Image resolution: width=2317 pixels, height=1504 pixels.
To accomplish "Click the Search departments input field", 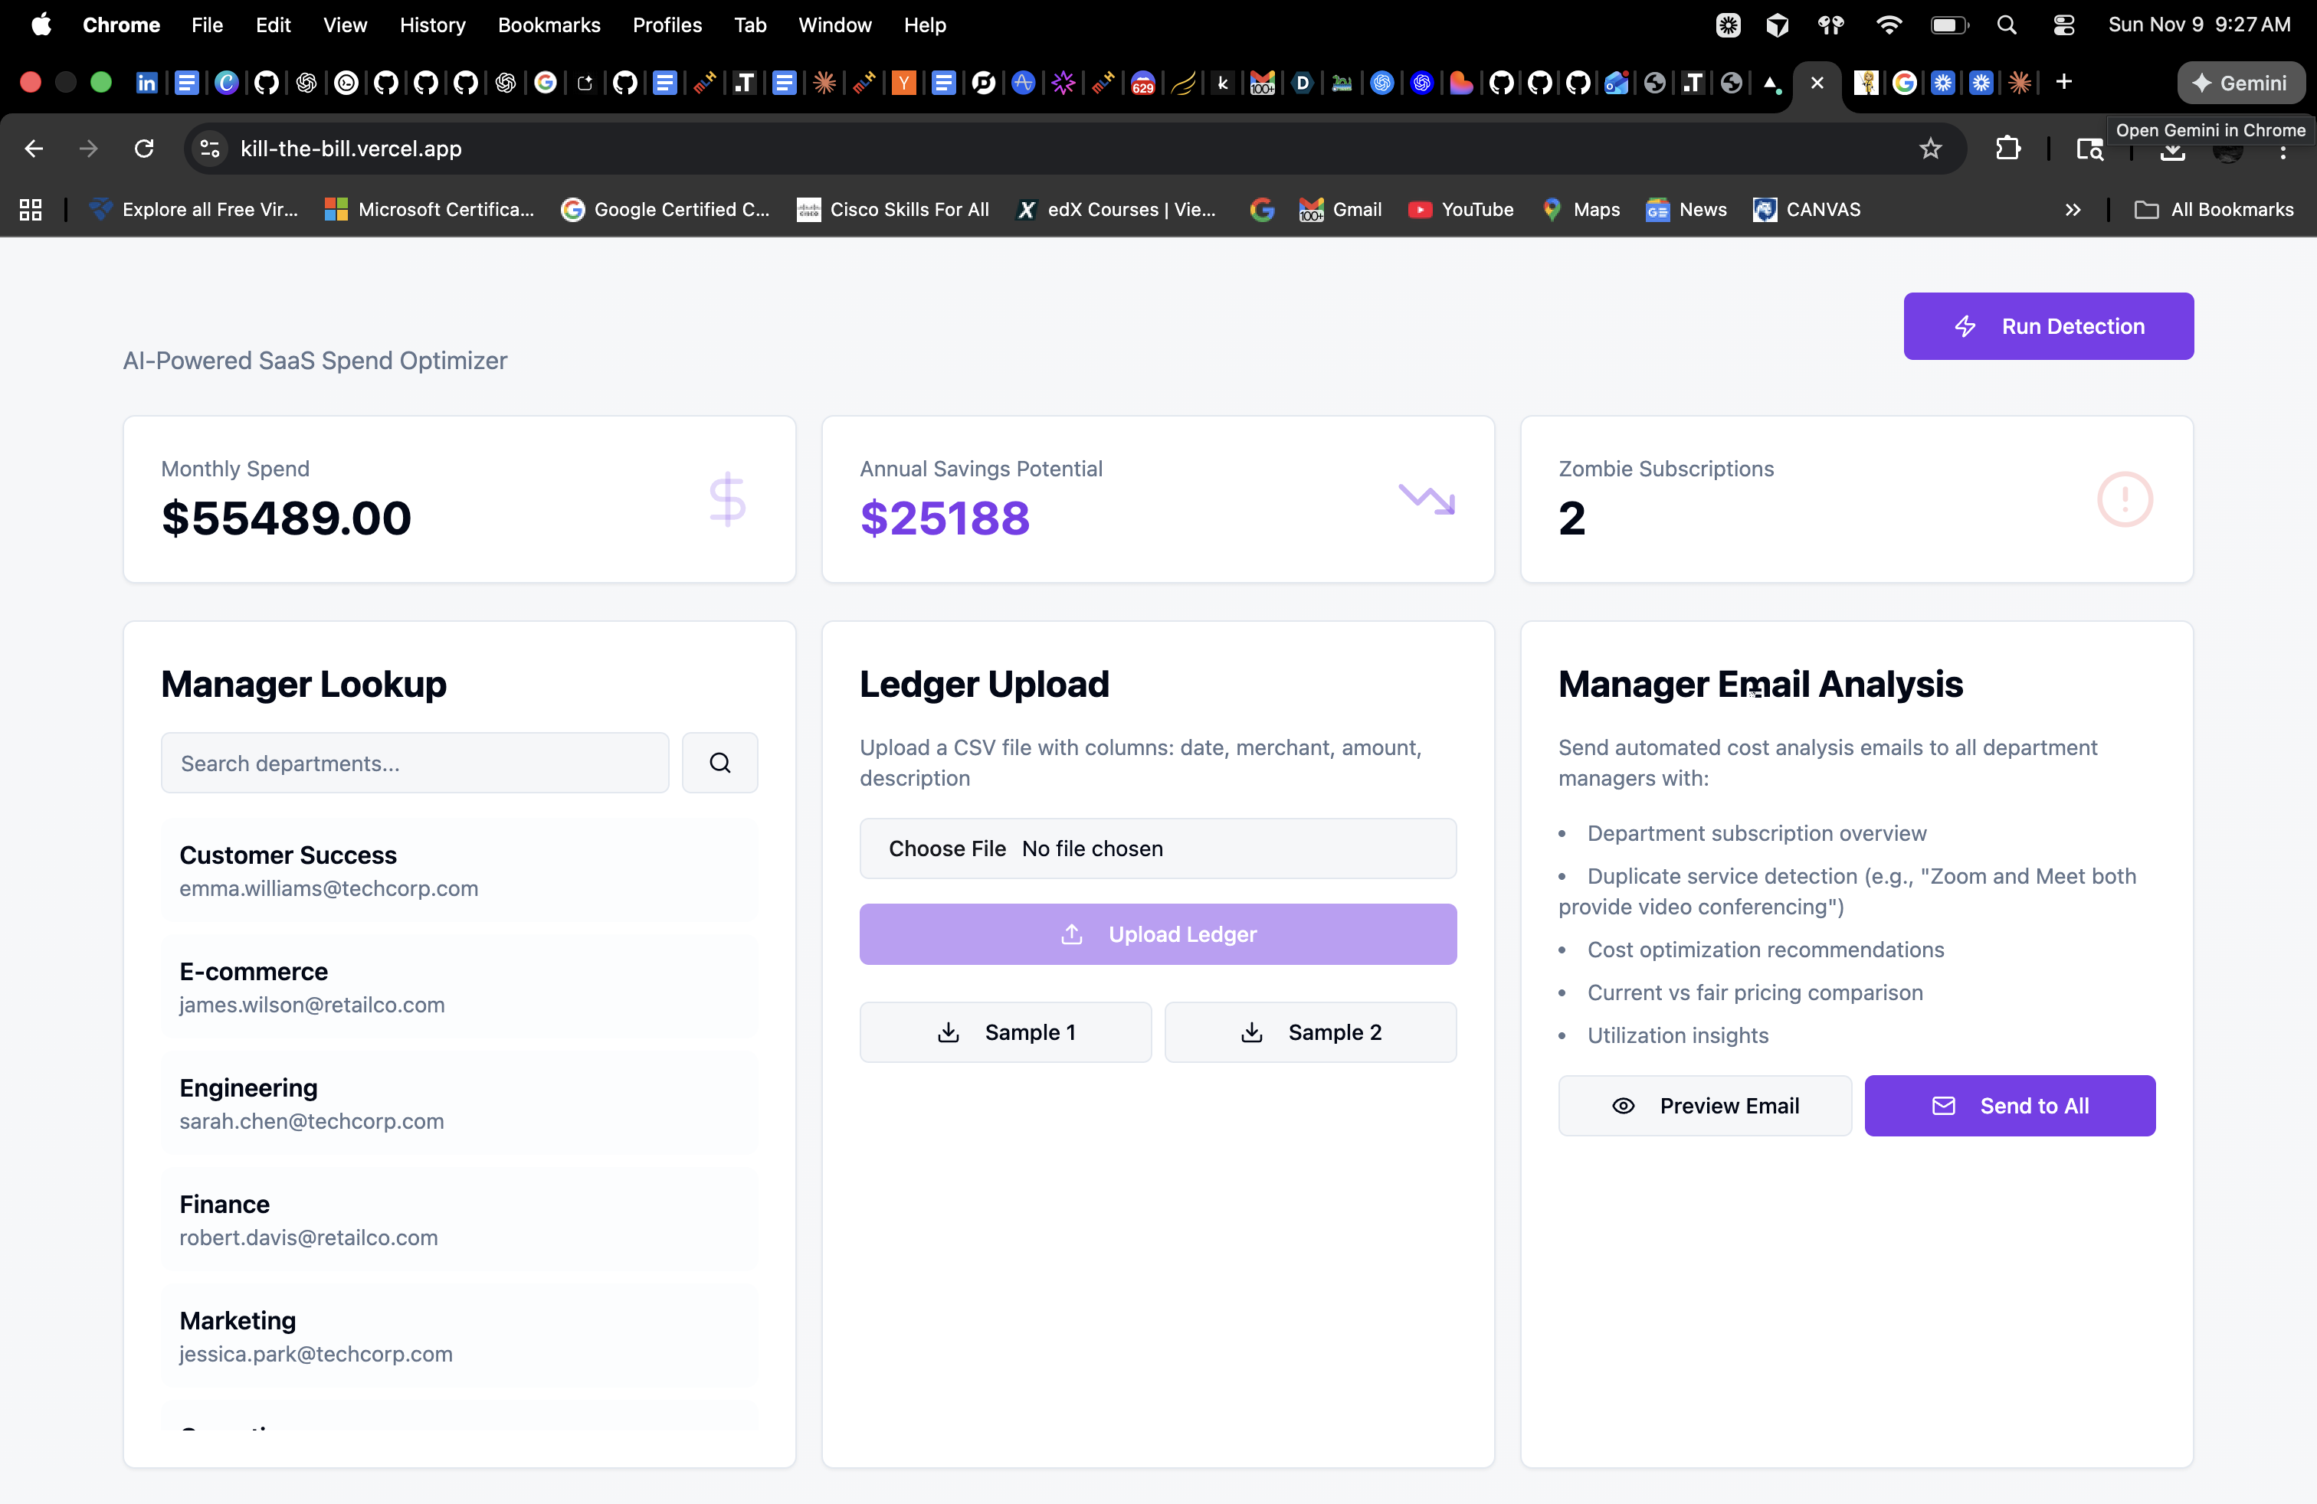I will click(415, 763).
